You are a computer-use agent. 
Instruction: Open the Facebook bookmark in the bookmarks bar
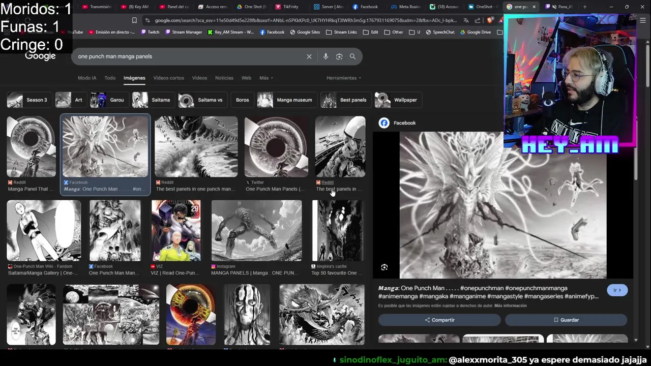coord(272,32)
